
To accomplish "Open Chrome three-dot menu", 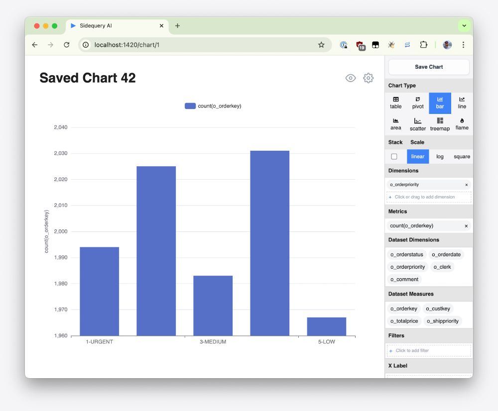I will [463, 45].
